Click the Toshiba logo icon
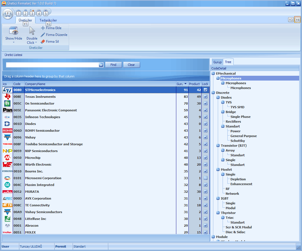Image resolution: width=302 pixels, height=251 pixels. pos(8,144)
